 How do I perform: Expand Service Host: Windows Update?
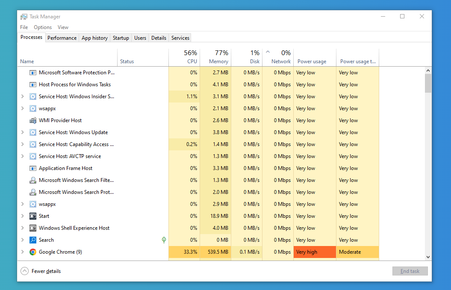pyautogui.click(x=23, y=132)
